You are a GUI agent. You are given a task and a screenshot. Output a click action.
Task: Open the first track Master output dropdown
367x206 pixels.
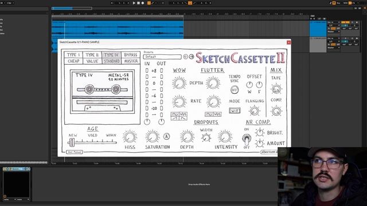(334, 31)
